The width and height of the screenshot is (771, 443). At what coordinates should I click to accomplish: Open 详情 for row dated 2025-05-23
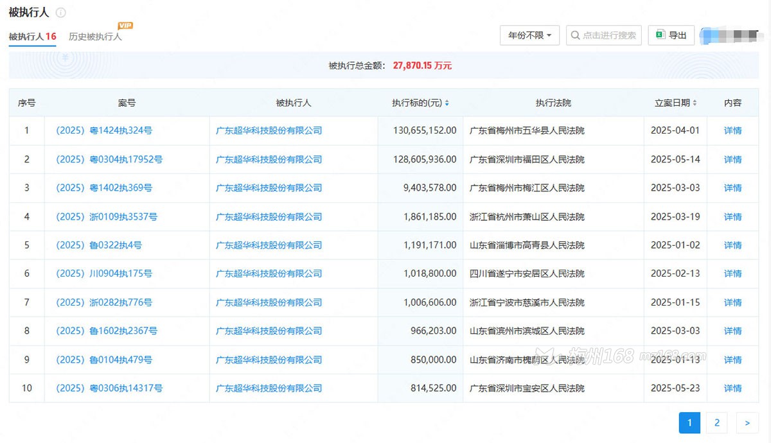pyautogui.click(x=732, y=388)
